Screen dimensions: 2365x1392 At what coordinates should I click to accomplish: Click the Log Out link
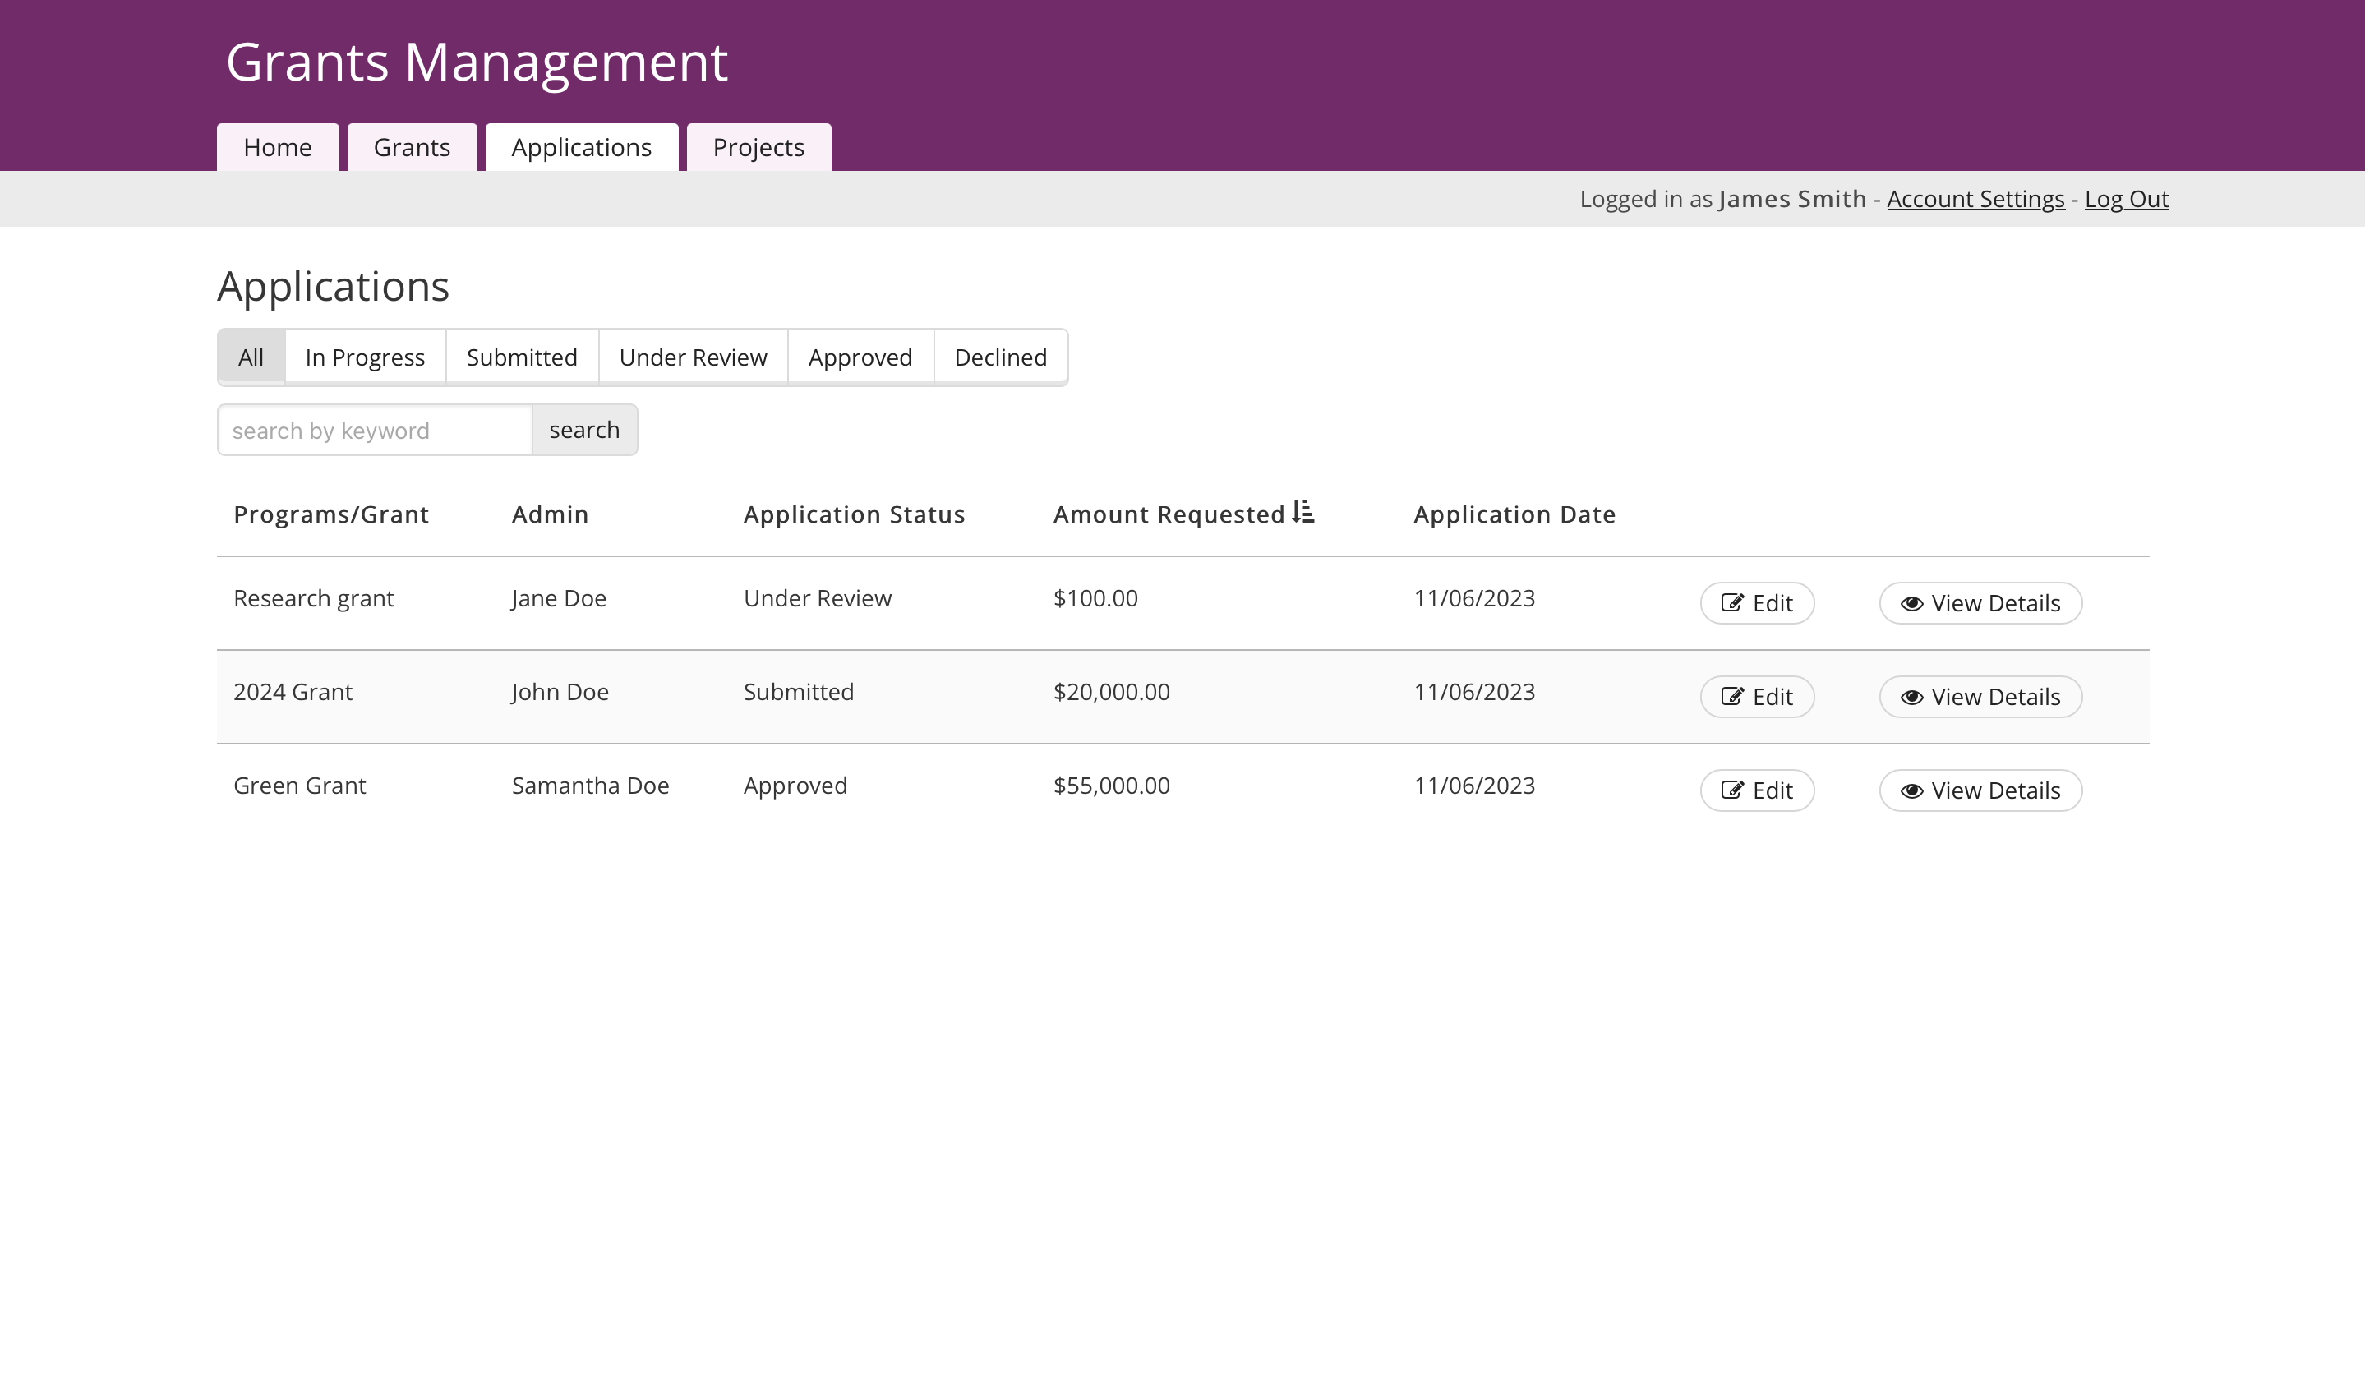click(x=2127, y=199)
